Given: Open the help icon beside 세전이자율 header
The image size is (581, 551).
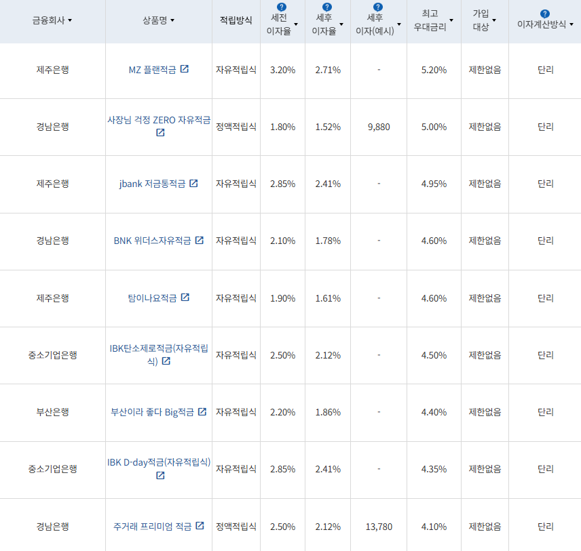Looking at the screenshot, I should click(x=280, y=7).
